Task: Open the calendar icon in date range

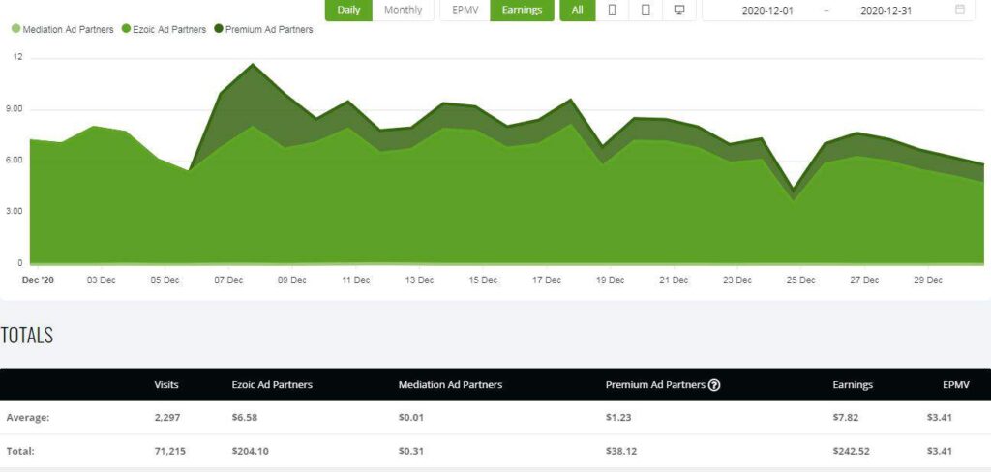Action: pos(960,10)
